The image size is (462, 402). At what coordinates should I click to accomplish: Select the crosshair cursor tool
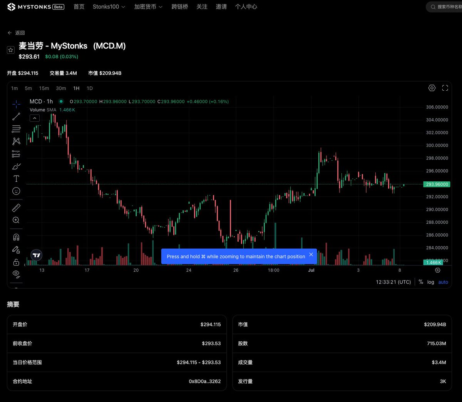coord(16,104)
